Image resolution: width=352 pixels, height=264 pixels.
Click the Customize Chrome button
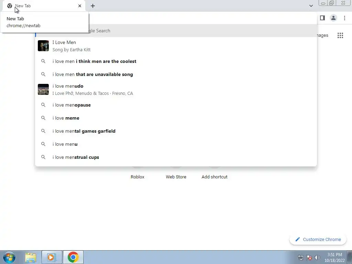(x=318, y=240)
